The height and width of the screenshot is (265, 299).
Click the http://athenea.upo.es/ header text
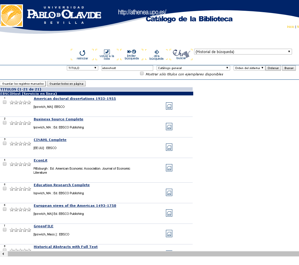142,12
